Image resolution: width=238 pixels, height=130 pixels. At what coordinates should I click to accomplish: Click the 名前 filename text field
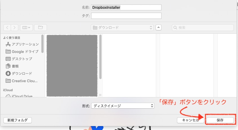click(126, 8)
